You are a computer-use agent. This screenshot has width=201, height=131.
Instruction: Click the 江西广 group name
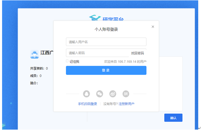pos(47,53)
